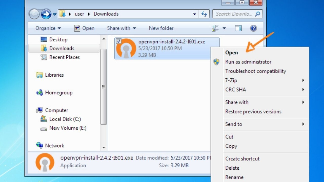Select the 'user' breadcrumb in address bar
The height and width of the screenshot is (182, 324).
click(x=79, y=14)
